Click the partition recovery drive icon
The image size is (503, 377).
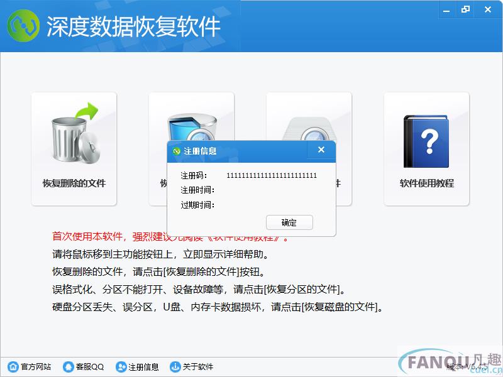[192, 127]
